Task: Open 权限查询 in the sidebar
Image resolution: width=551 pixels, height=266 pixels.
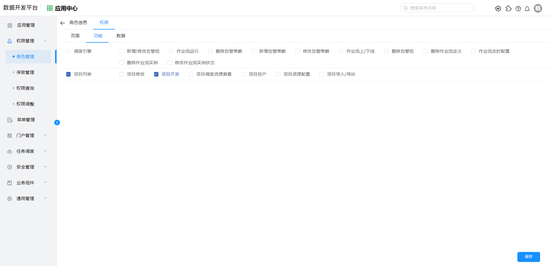Action: (x=25, y=88)
